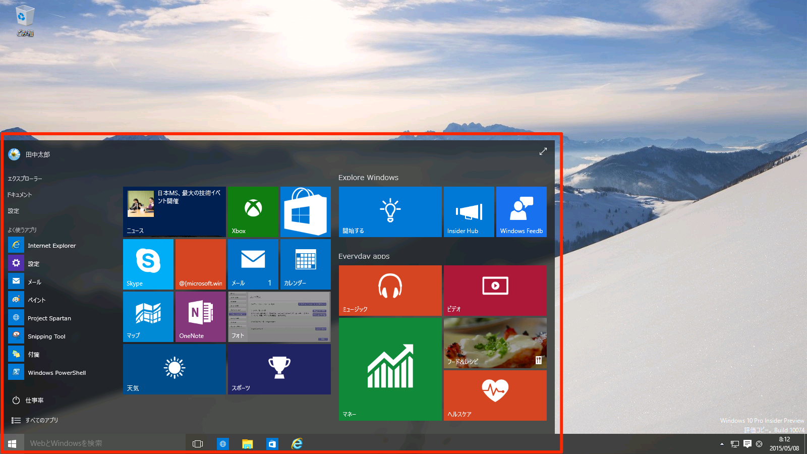Open the マップ maps tile
The height and width of the screenshot is (454, 807).
point(148,317)
